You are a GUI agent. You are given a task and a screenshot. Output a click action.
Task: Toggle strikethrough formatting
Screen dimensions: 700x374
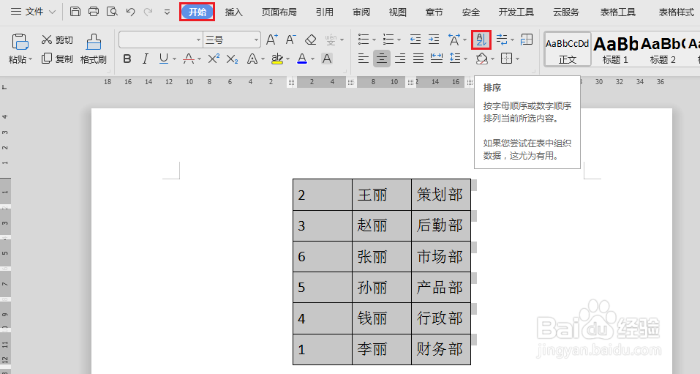click(189, 59)
